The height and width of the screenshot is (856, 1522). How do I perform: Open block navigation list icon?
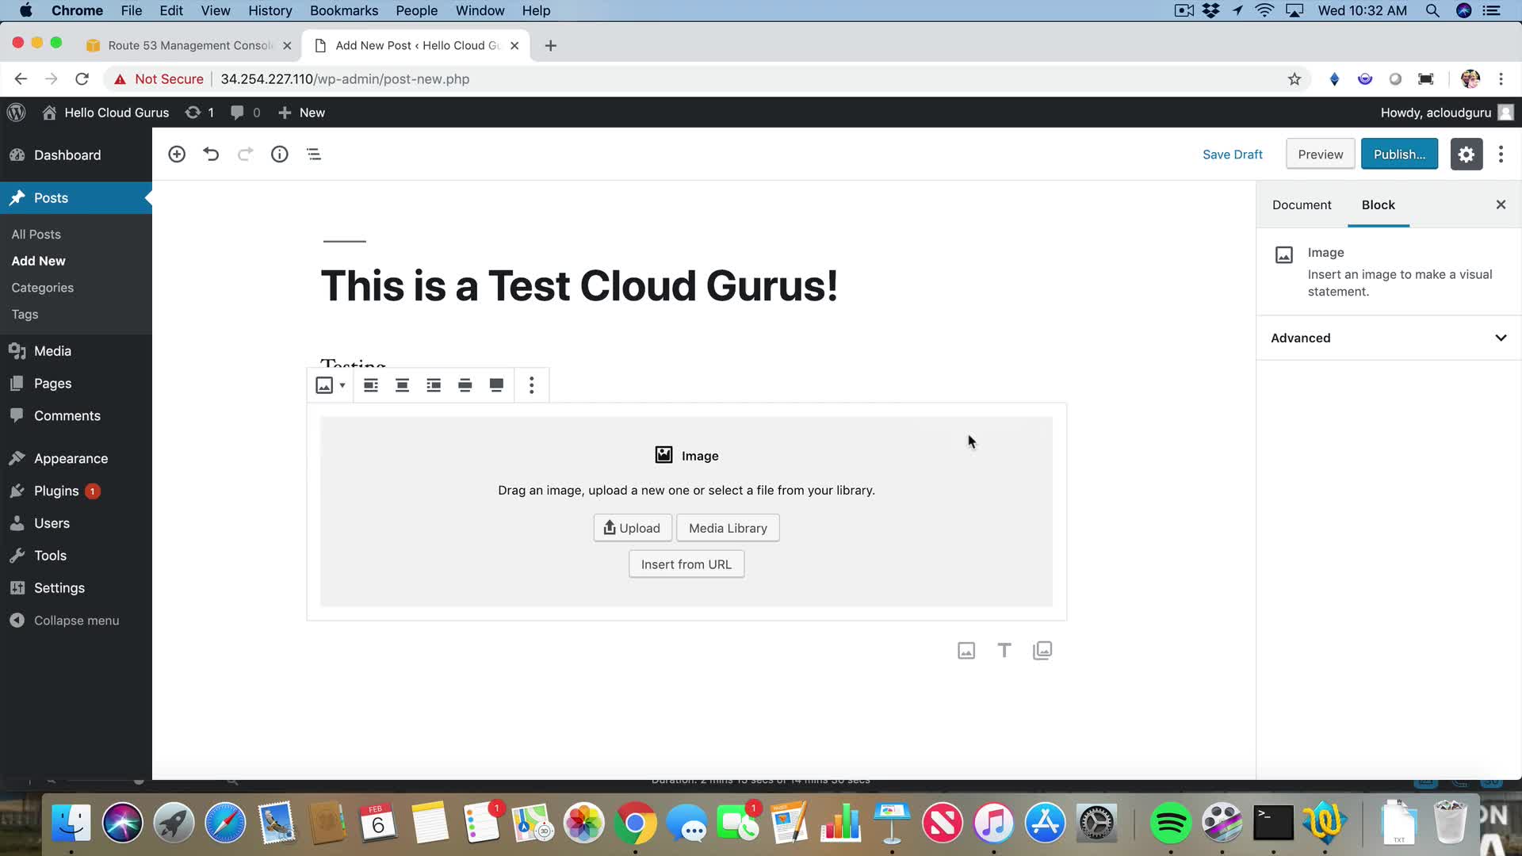tap(314, 155)
